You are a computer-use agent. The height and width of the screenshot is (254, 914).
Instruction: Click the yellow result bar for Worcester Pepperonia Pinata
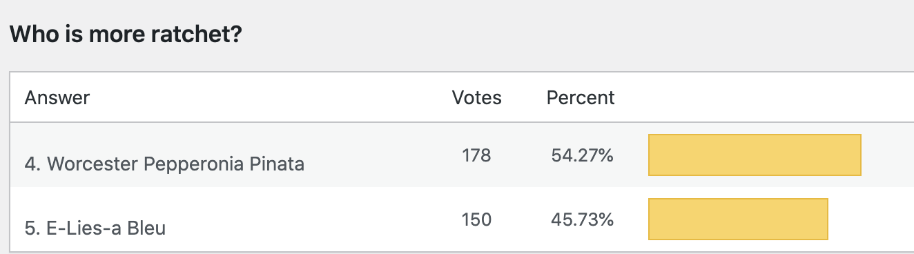pyautogui.click(x=755, y=155)
